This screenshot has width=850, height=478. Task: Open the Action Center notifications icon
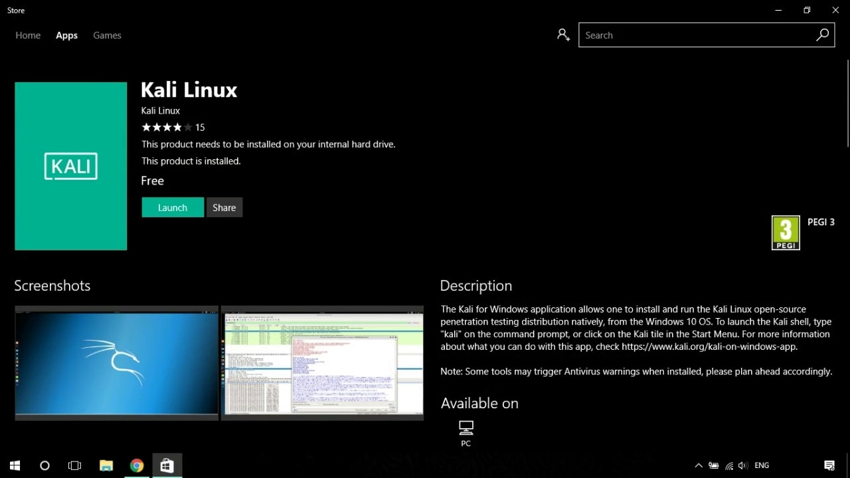tap(829, 465)
